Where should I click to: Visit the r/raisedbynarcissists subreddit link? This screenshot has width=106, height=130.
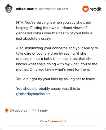pyautogui.click(x=33, y=94)
